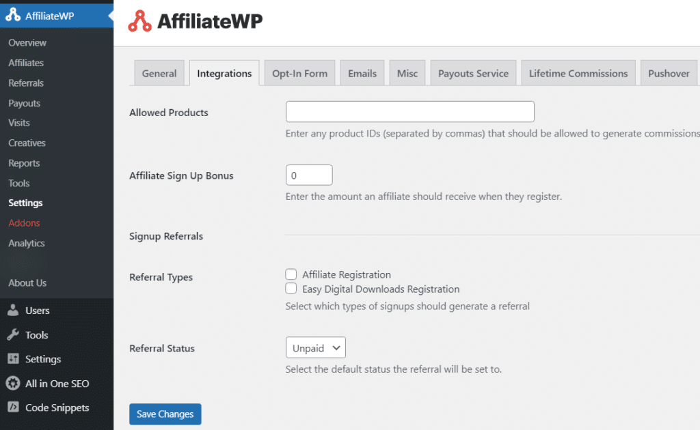Go to Affiliates in the sidebar

tap(26, 63)
